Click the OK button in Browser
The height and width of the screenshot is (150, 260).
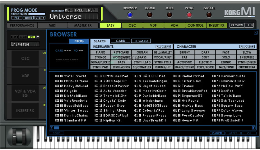pyautogui.click(x=249, y=133)
